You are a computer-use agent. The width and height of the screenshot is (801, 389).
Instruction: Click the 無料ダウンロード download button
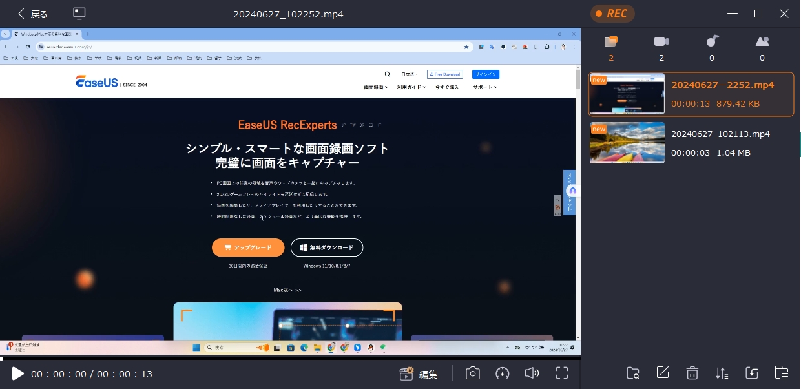(x=327, y=247)
